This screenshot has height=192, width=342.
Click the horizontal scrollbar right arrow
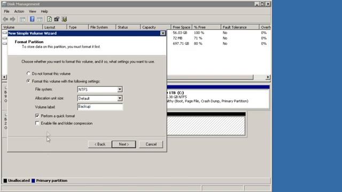[268, 77]
